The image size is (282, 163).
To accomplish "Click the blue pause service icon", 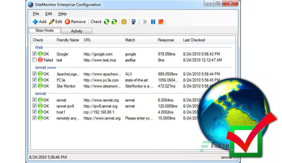I will tap(153, 22).
